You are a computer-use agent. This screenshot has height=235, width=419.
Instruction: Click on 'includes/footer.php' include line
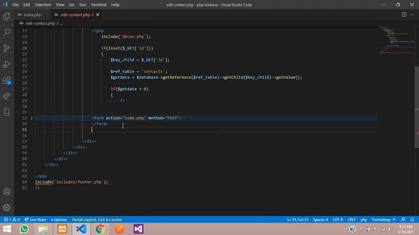tap(71, 182)
